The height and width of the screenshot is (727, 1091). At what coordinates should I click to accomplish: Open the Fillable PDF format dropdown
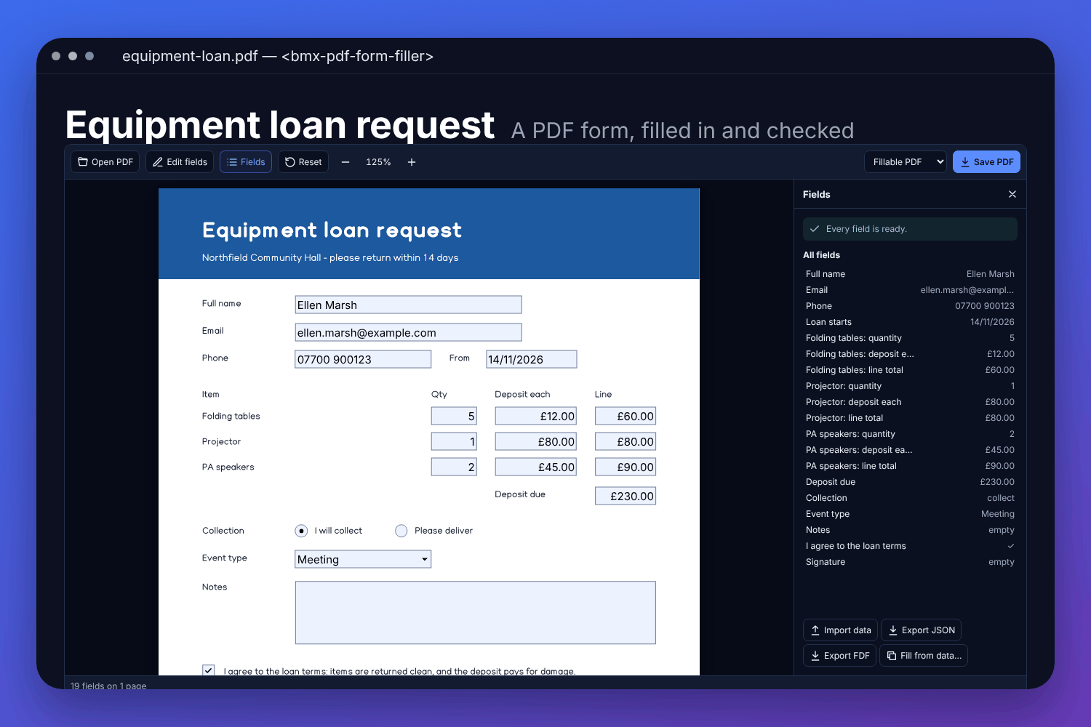(906, 162)
